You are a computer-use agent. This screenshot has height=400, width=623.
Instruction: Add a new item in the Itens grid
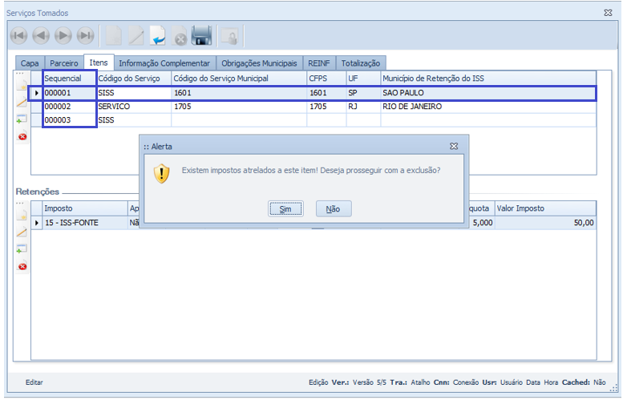coord(22,85)
